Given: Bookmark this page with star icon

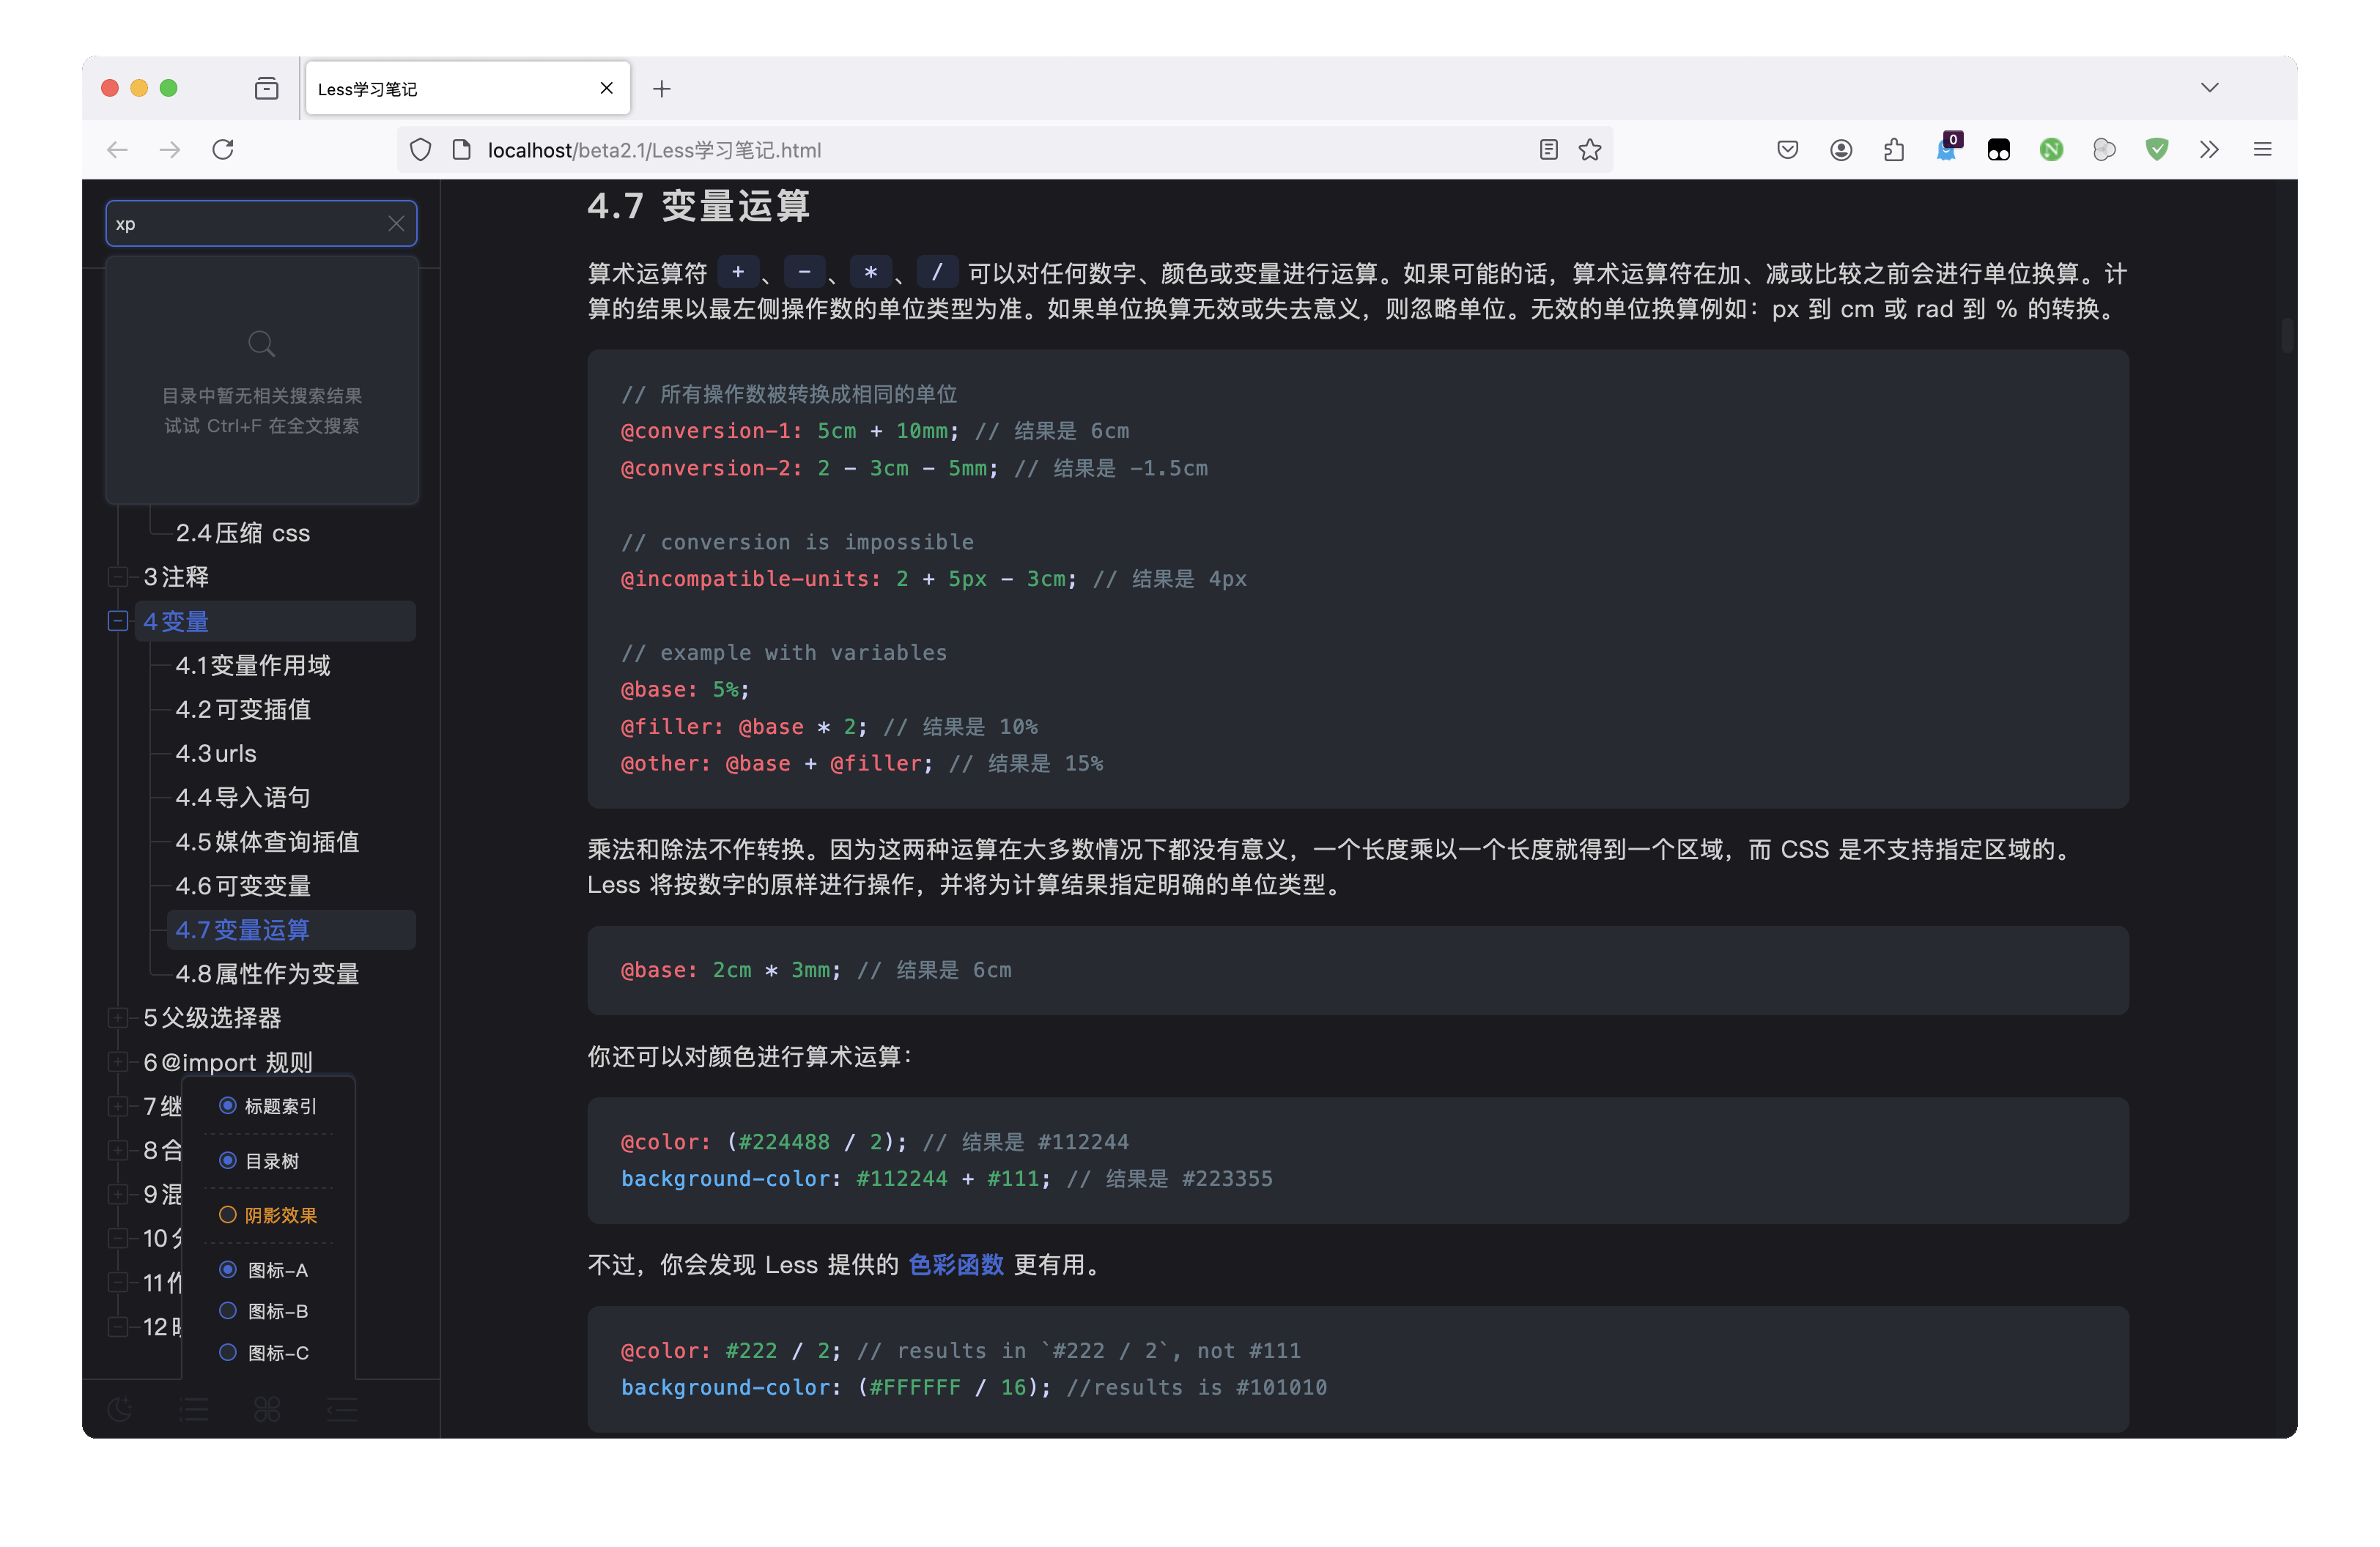Looking at the screenshot, I should [x=1589, y=150].
